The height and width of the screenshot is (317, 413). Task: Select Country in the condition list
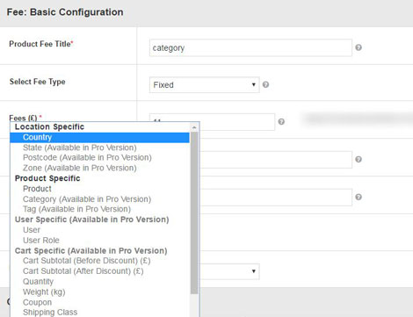pyautogui.click(x=99, y=137)
